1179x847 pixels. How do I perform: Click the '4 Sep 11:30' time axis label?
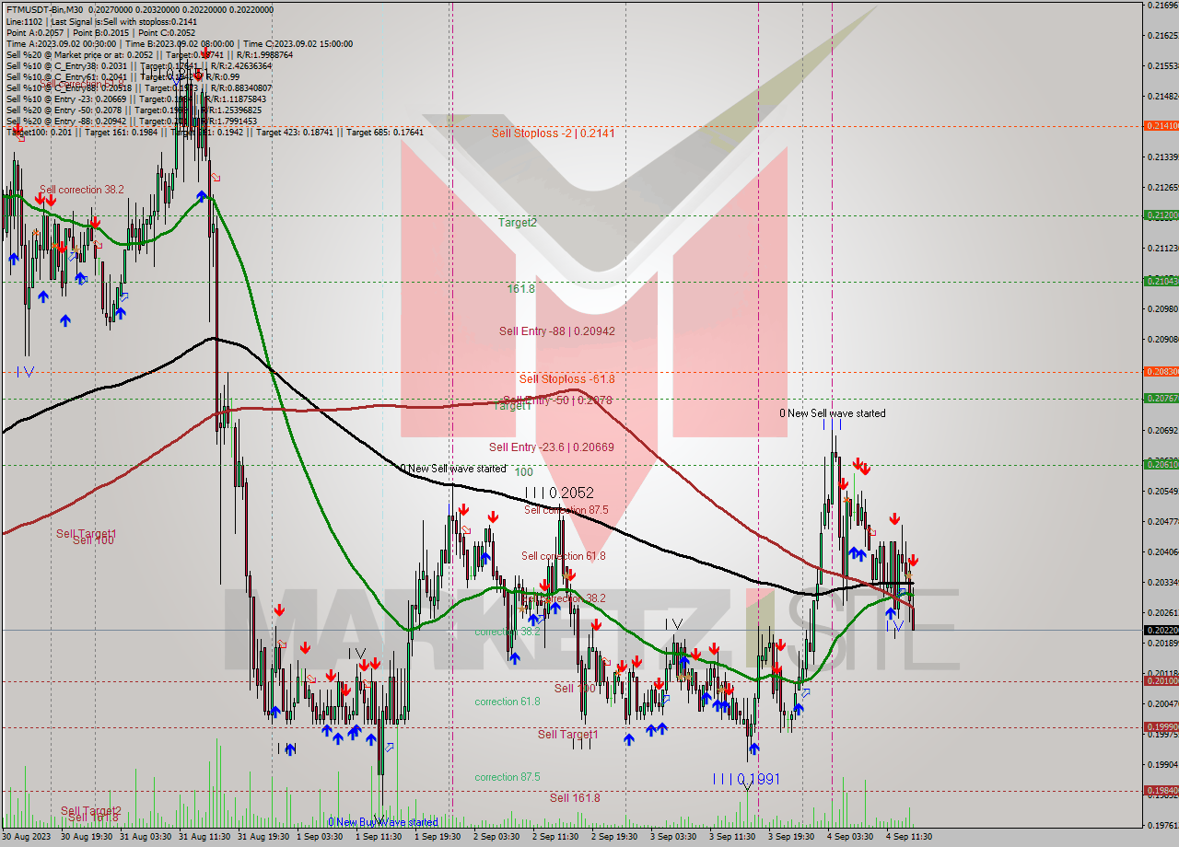coord(909,837)
